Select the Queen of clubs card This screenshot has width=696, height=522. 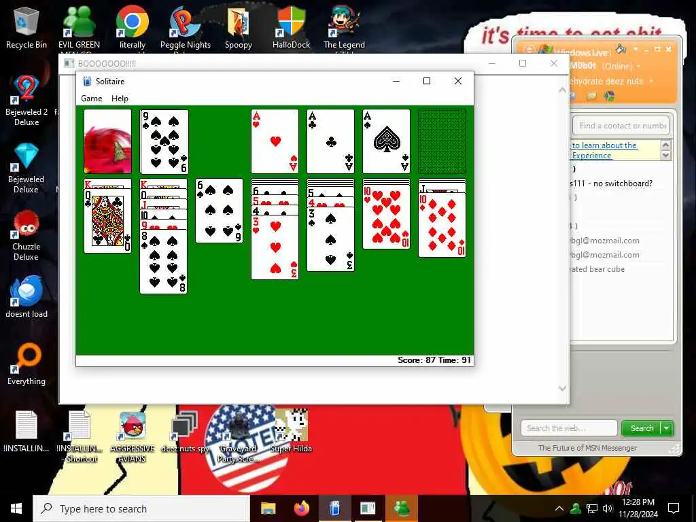tap(108, 221)
